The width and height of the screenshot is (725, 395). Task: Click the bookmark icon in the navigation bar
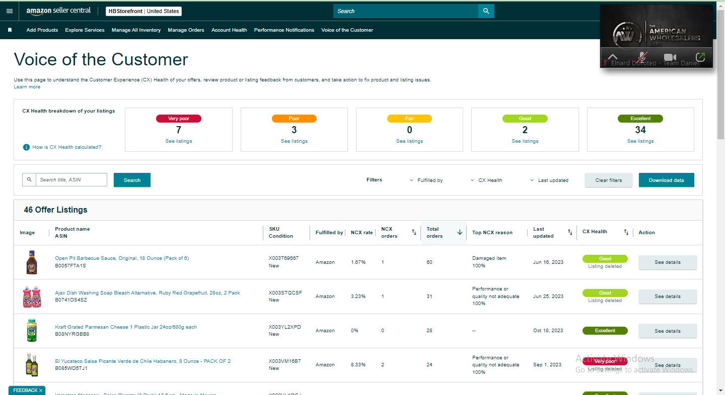[x=10, y=30]
